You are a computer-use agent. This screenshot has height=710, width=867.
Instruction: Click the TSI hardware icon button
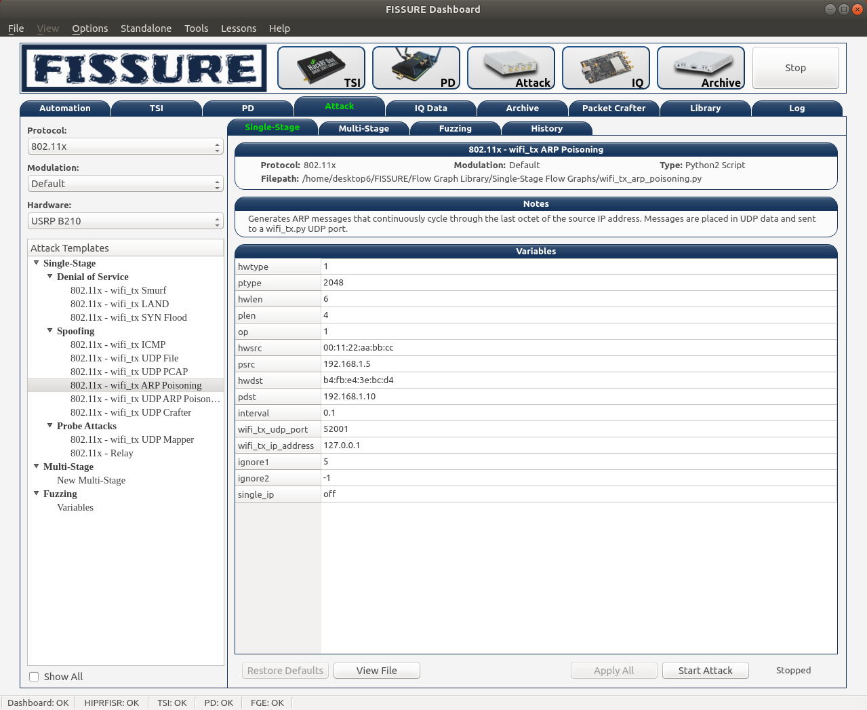(x=321, y=68)
